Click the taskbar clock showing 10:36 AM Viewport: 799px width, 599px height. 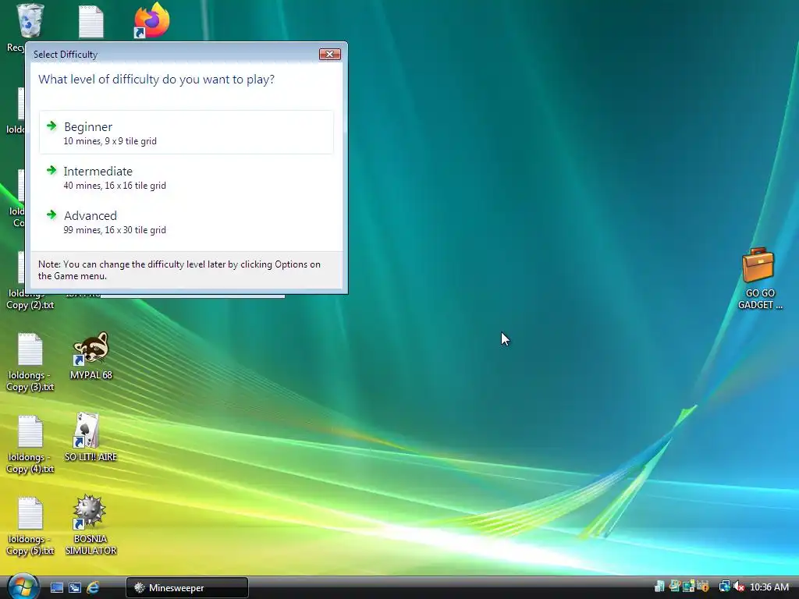769,587
